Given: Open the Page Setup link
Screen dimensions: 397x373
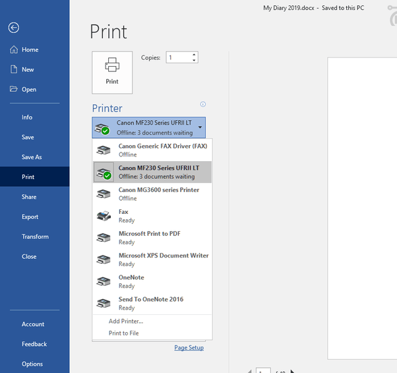Looking at the screenshot, I should tap(189, 348).
